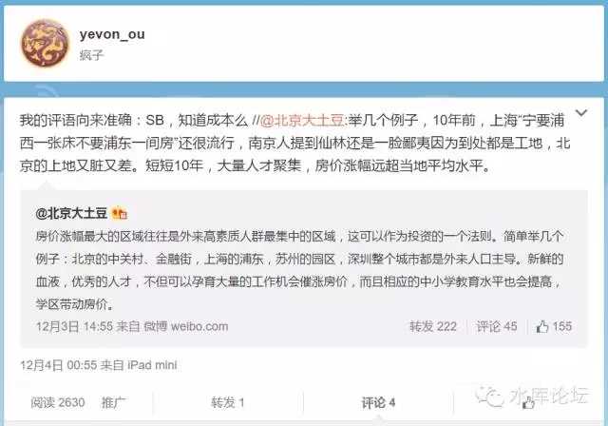Follow the 微博 weibo.com source link
The height and width of the screenshot is (426, 608).
coord(186,326)
